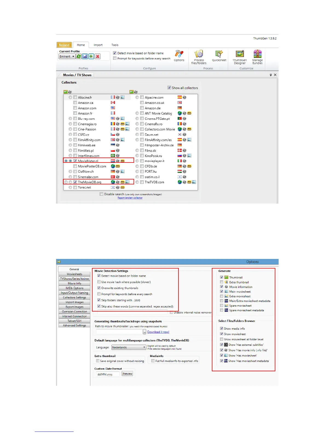Open the IMDb Options section

click(x=74, y=288)
